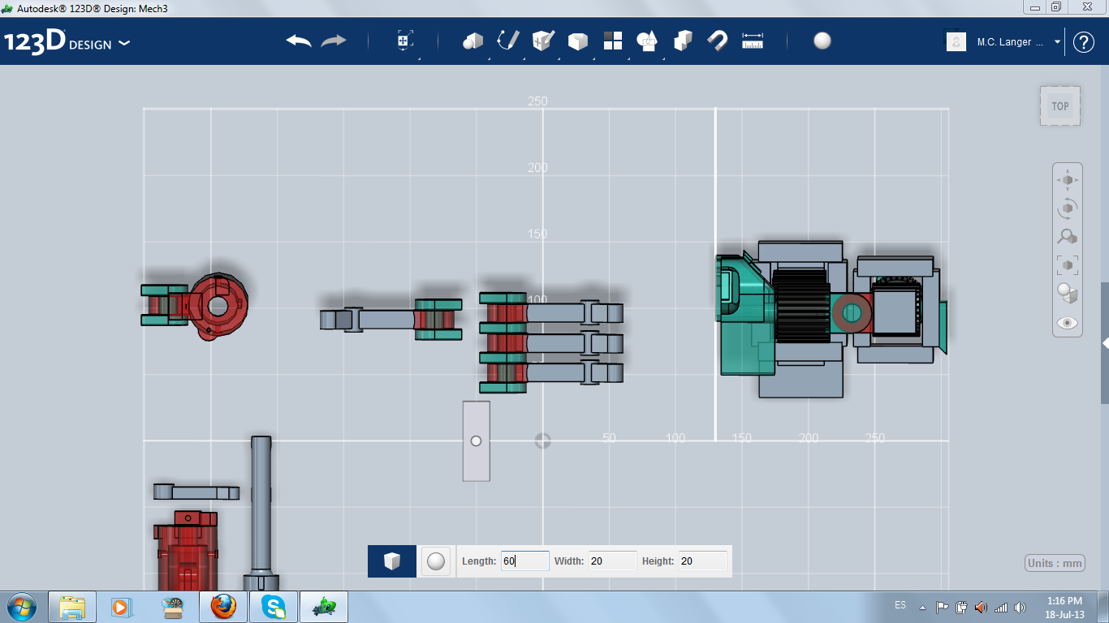This screenshot has width=1109, height=623.
Task: Select the Pan navigation tool
Action: click(x=1068, y=180)
